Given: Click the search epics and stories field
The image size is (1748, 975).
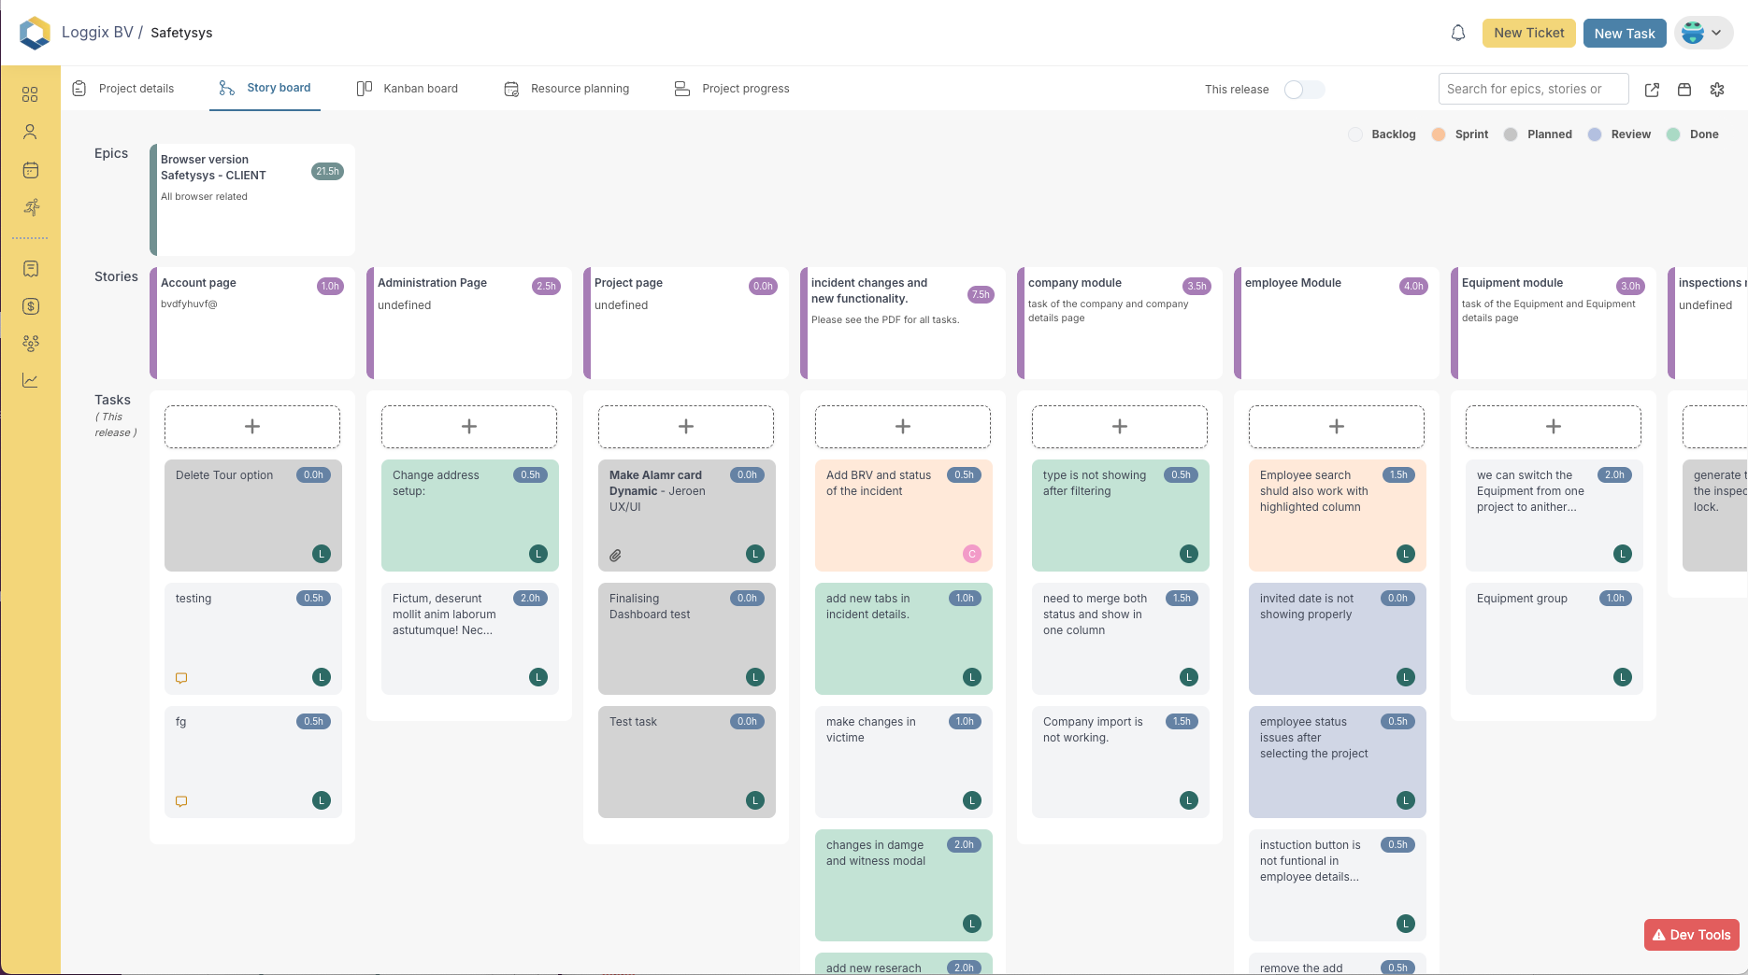Looking at the screenshot, I should pyautogui.click(x=1532, y=89).
